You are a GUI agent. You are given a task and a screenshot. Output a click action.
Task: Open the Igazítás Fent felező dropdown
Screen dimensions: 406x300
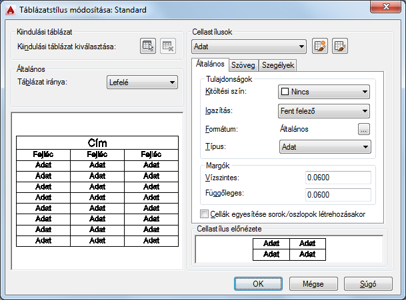pyautogui.click(x=323, y=111)
